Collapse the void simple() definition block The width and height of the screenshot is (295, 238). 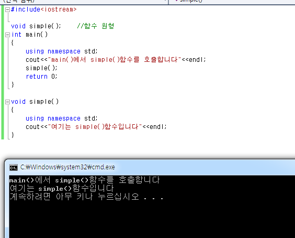pos(7,102)
